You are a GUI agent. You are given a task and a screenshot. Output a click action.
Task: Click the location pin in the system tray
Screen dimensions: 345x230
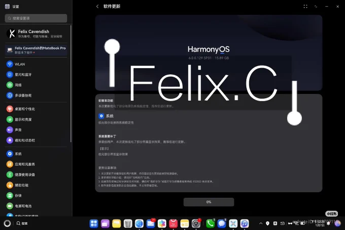[267, 223]
